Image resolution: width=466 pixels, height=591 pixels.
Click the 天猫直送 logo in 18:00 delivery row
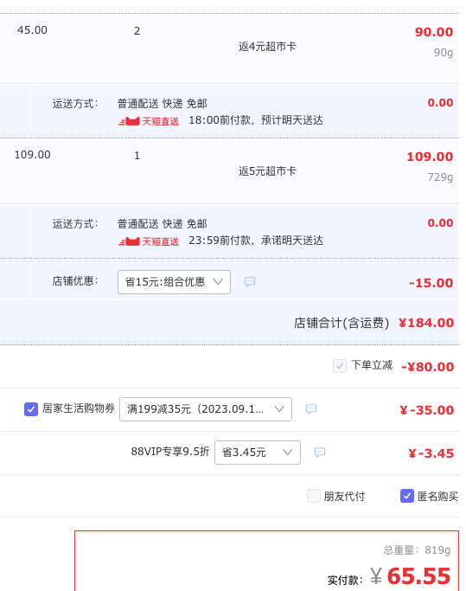(x=149, y=121)
